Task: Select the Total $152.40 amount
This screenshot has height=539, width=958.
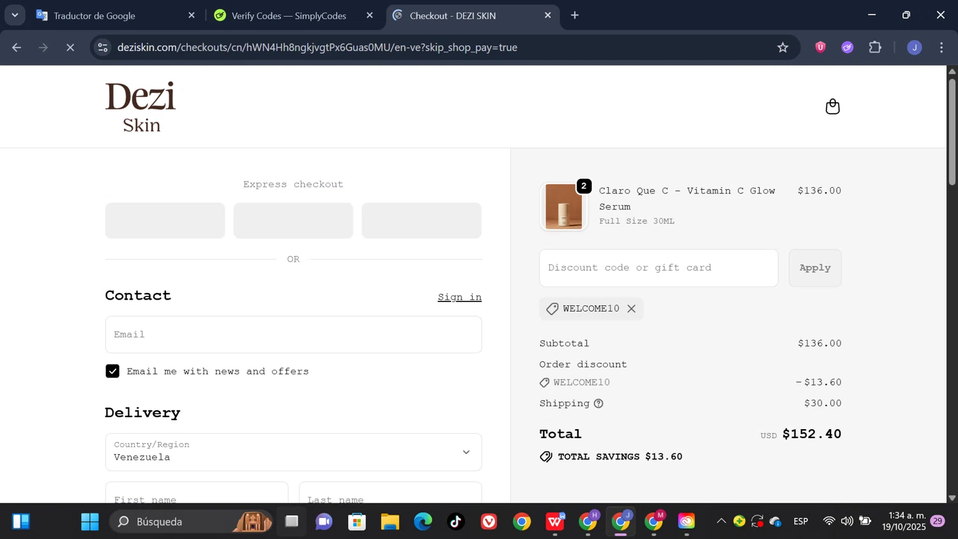Action: click(x=812, y=434)
